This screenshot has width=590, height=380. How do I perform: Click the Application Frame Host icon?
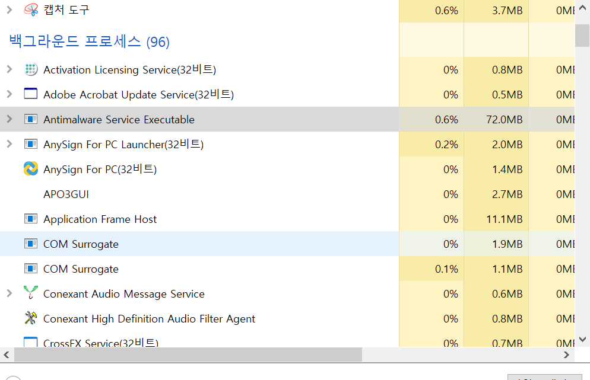[31, 219]
